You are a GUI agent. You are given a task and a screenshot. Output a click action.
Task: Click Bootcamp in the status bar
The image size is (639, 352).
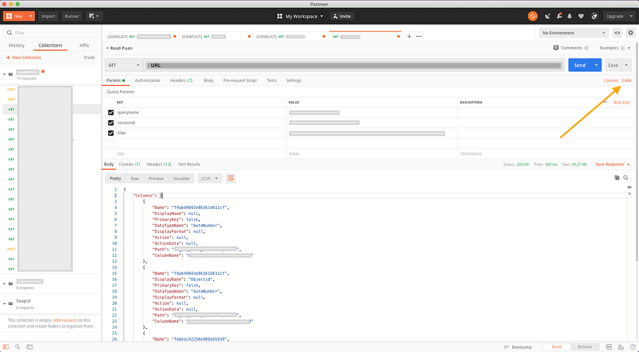tap(518, 347)
